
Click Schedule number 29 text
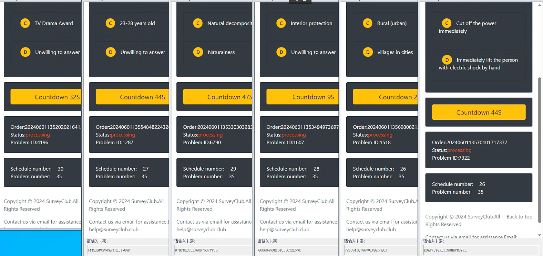pyautogui.click(x=209, y=169)
